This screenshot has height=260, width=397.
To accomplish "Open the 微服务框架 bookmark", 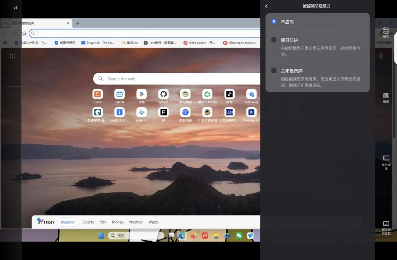I will click(x=65, y=43).
